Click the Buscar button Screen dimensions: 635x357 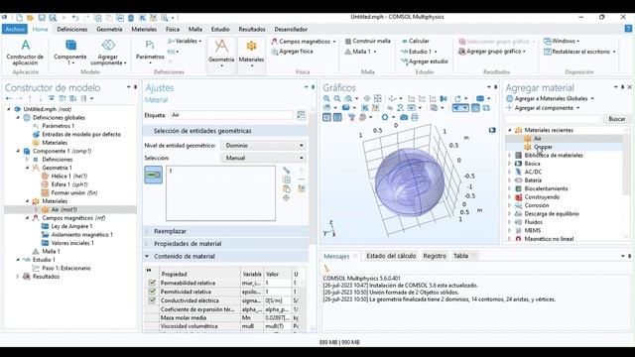pyautogui.click(x=617, y=119)
